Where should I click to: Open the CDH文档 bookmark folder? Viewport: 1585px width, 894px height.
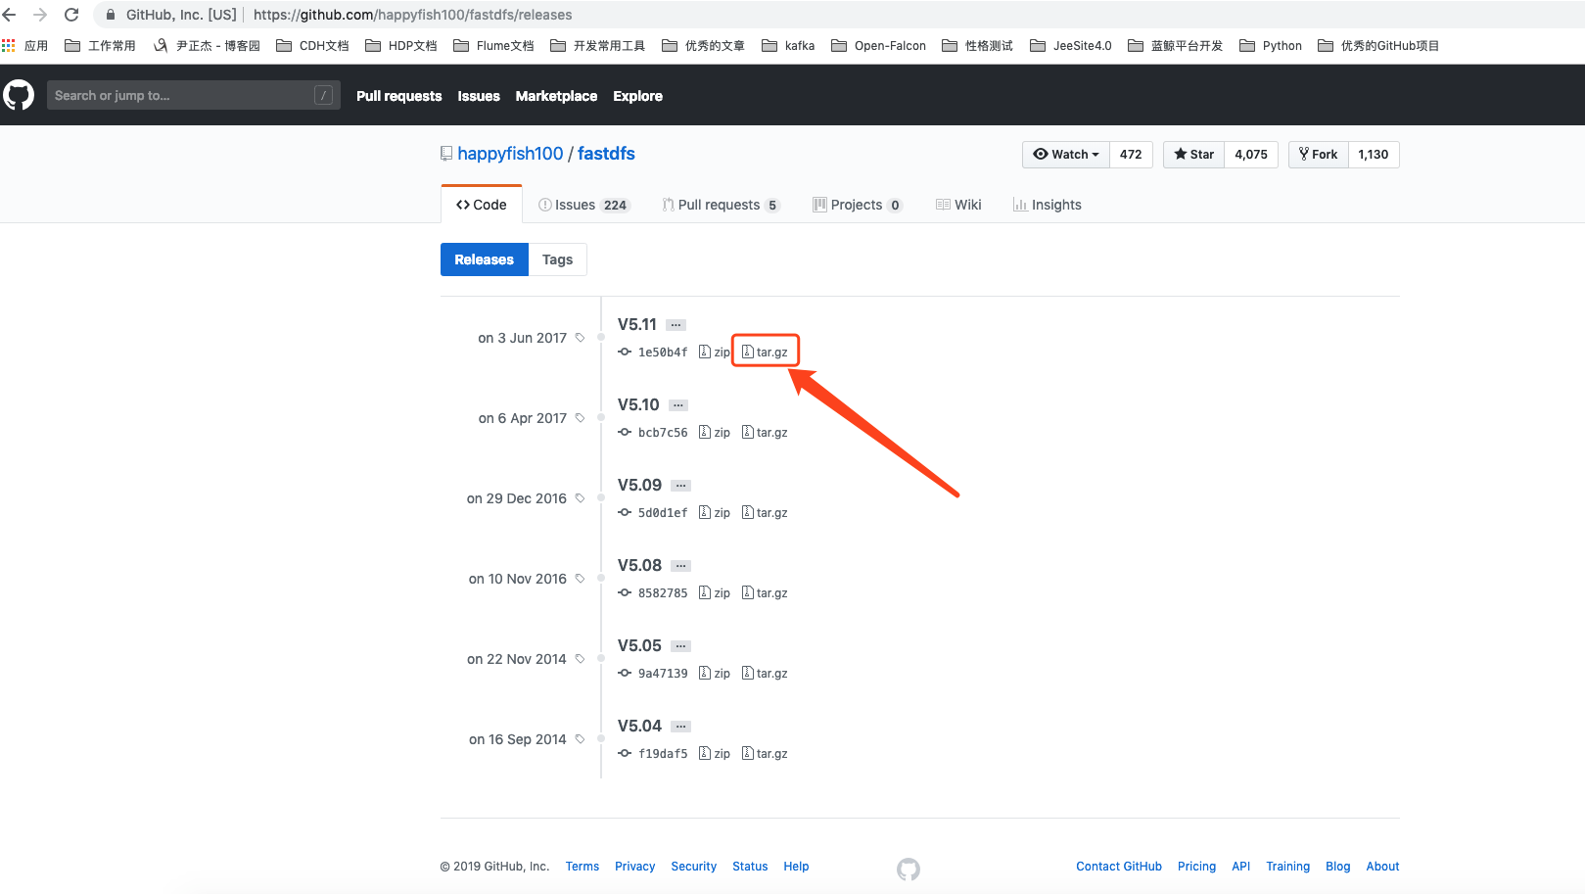[312, 46]
